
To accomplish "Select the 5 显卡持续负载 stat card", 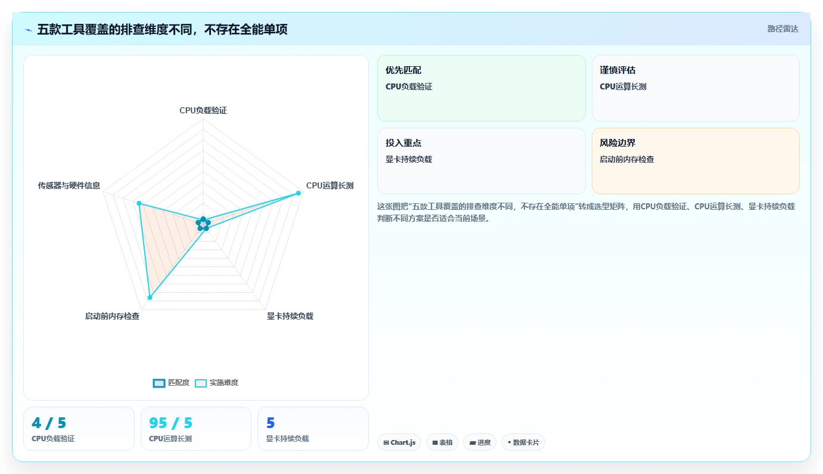I will 313,429.
